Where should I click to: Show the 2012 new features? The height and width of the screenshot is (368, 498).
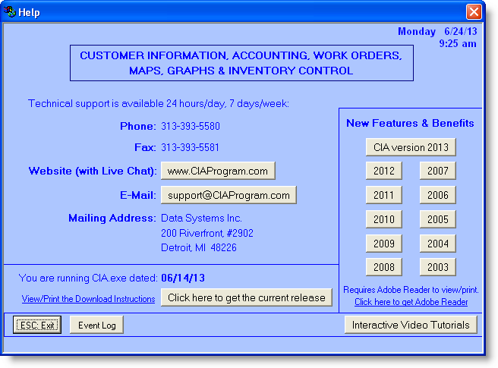click(x=383, y=171)
